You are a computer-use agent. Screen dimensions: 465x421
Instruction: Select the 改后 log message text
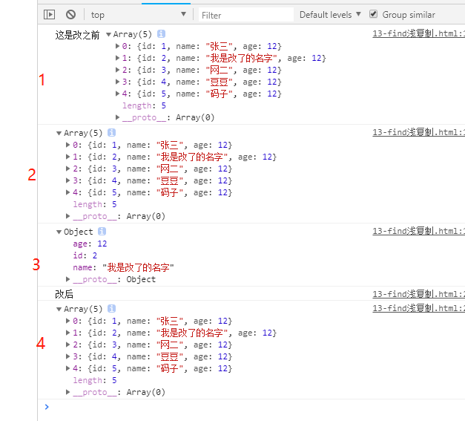click(64, 294)
